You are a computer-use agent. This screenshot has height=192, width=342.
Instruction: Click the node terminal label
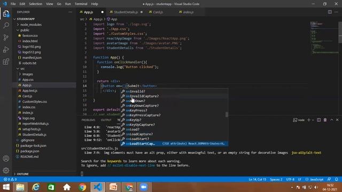point(299,120)
